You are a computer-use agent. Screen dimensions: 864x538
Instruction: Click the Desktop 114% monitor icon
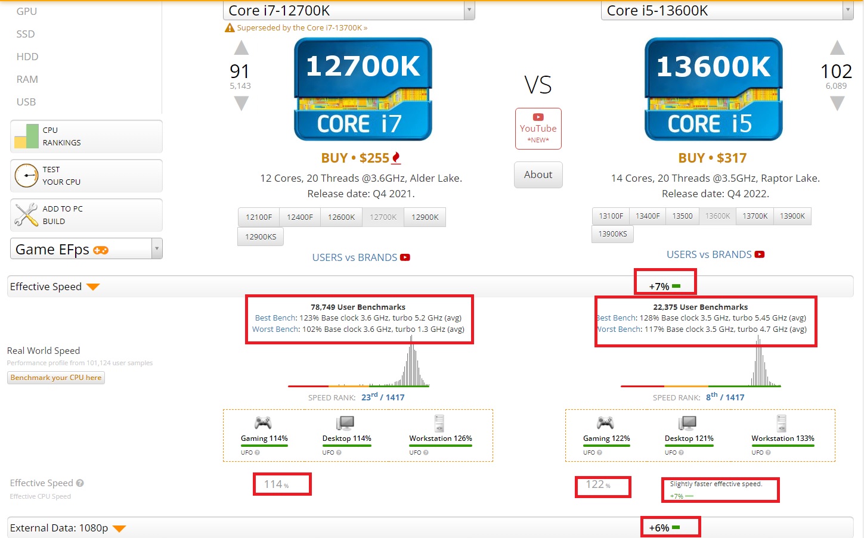pyautogui.click(x=345, y=423)
